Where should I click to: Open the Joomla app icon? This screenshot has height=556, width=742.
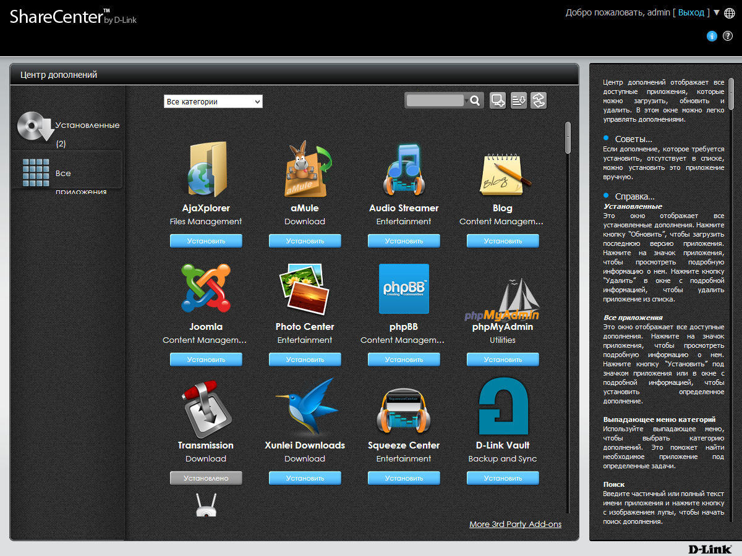tap(206, 288)
